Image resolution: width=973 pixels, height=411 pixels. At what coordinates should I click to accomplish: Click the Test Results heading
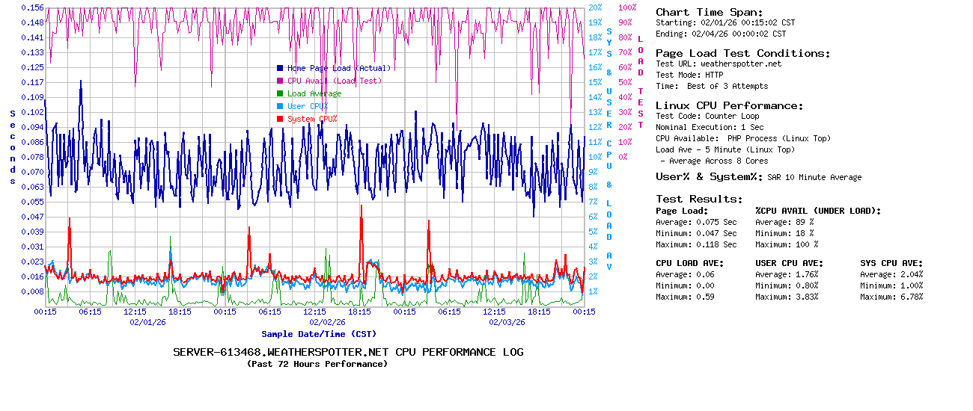coord(699,199)
